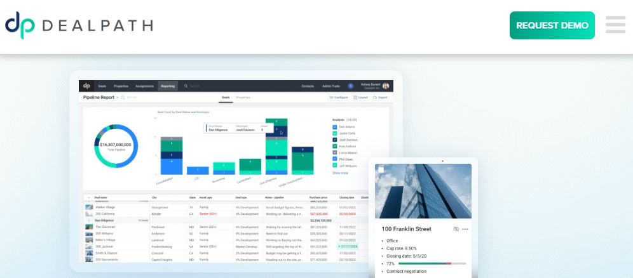Tick the checkbox on the building photo card
Viewport: 633px width, 278px height.
381,169
